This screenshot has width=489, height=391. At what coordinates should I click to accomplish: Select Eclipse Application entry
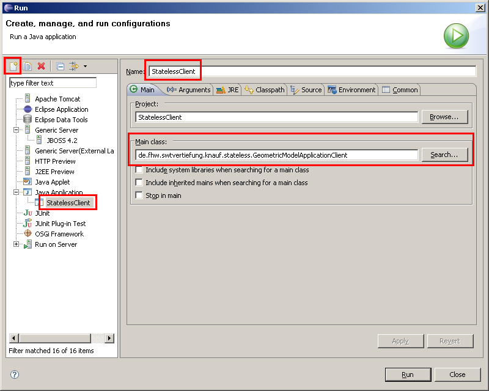[x=62, y=109]
